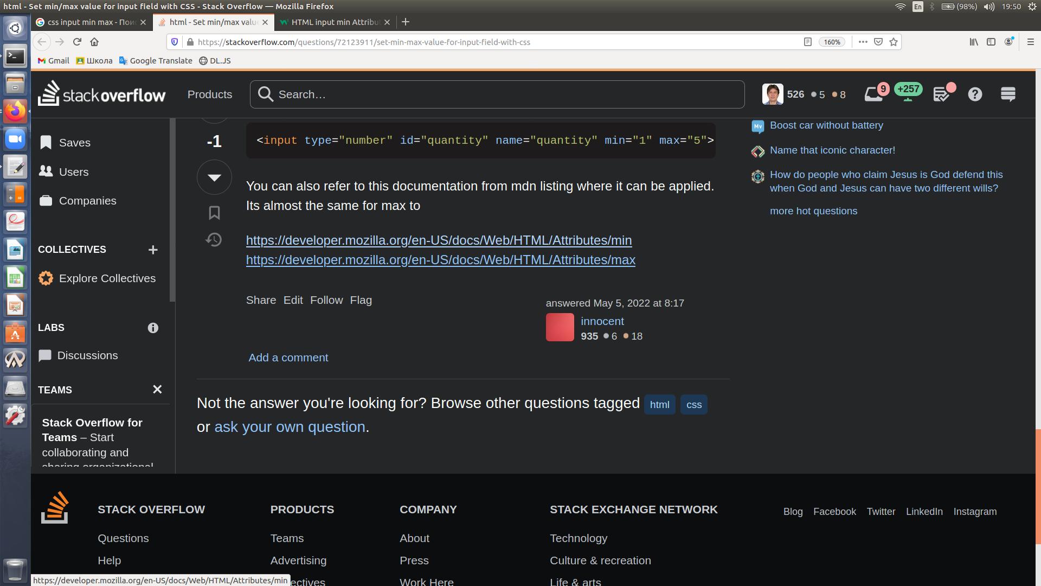Open the Stack Overflow inbox icon
Image resolution: width=1041 pixels, height=586 pixels.
tap(873, 94)
